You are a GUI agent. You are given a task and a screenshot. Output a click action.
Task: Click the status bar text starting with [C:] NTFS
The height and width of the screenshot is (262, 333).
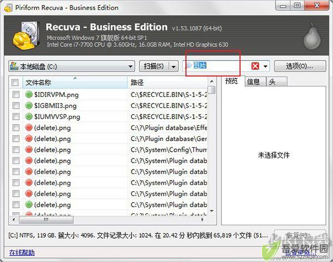pyautogui.click(x=138, y=235)
